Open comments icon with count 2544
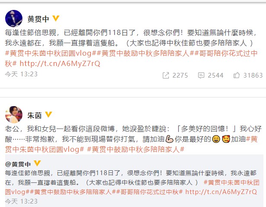This screenshot has width=266, height=207. [201, 75]
